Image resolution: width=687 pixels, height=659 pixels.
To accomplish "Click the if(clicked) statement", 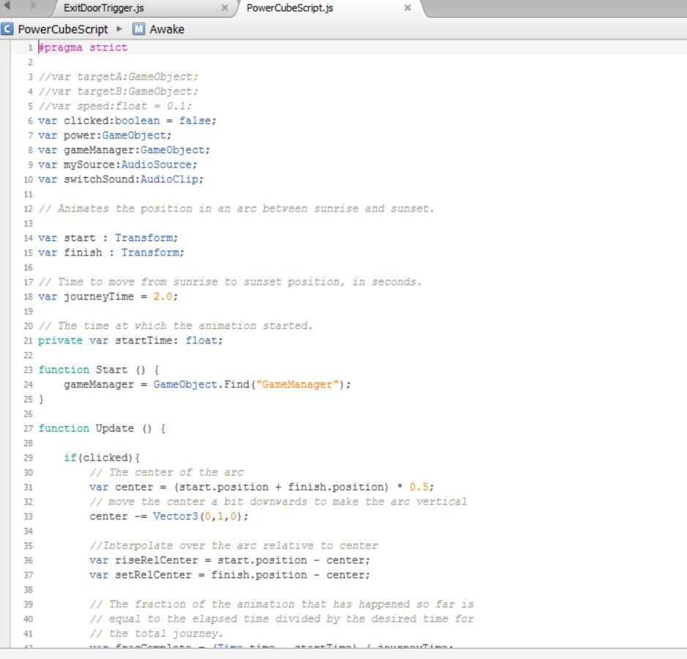I will coord(101,458).
